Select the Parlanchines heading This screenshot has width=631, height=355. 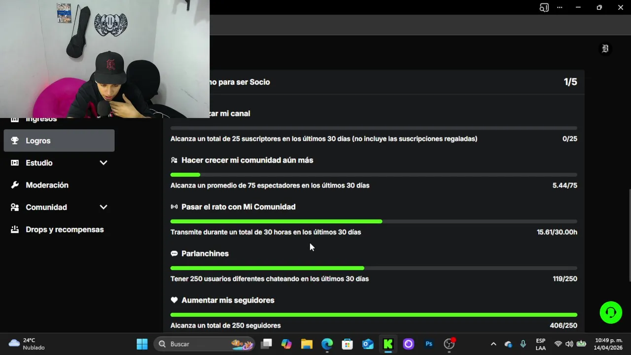tap(205, 253)
